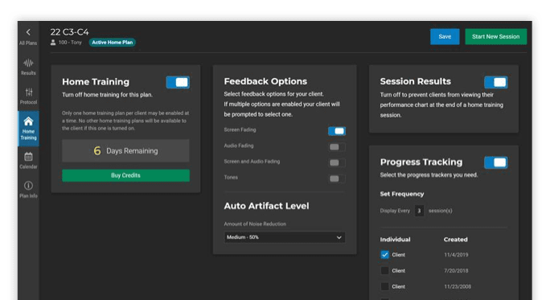Click the 6 Days Remaining box
This screenshot has height=300, width=550.
coord(126,151)
